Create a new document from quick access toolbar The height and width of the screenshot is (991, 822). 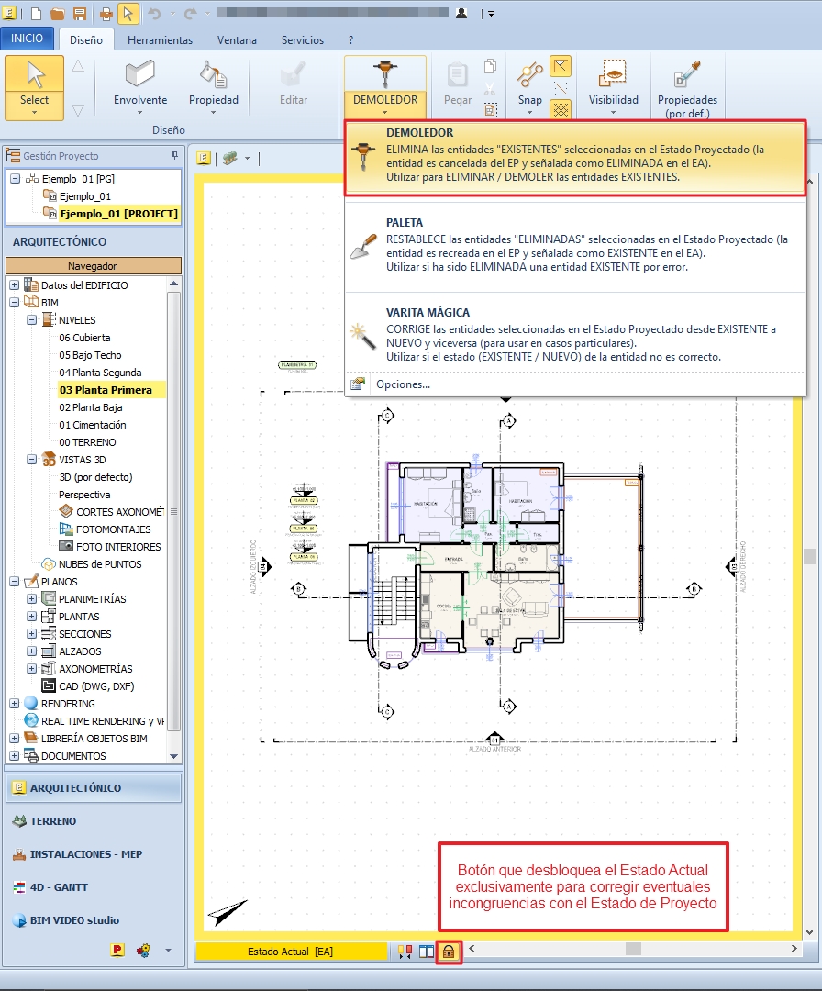coord(36,13)
